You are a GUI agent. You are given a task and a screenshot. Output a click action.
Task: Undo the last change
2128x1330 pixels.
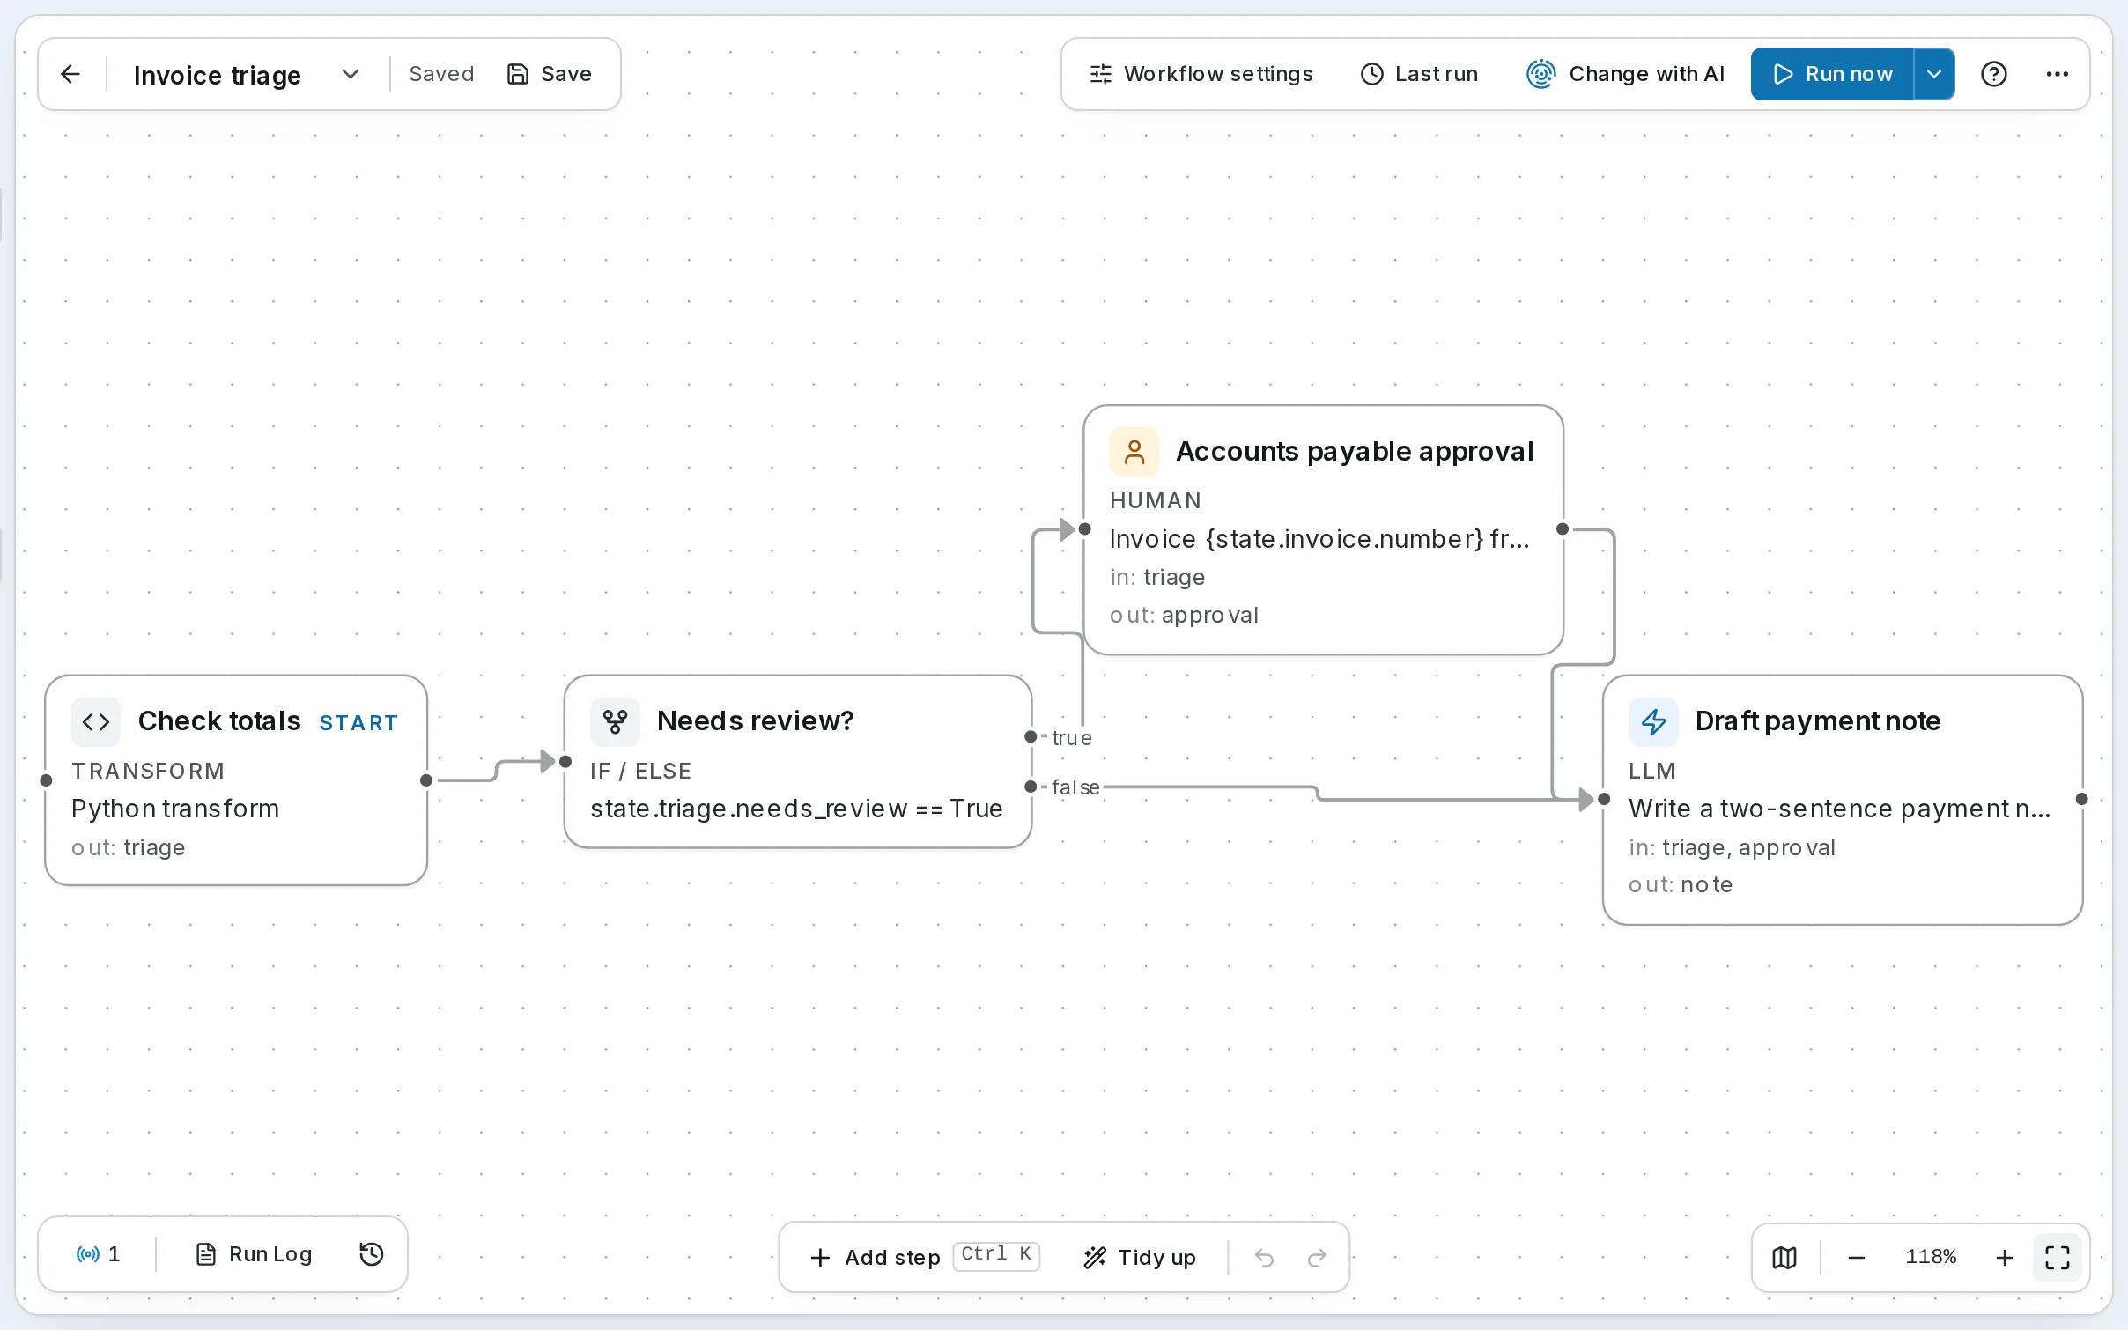[1264, 1257]
